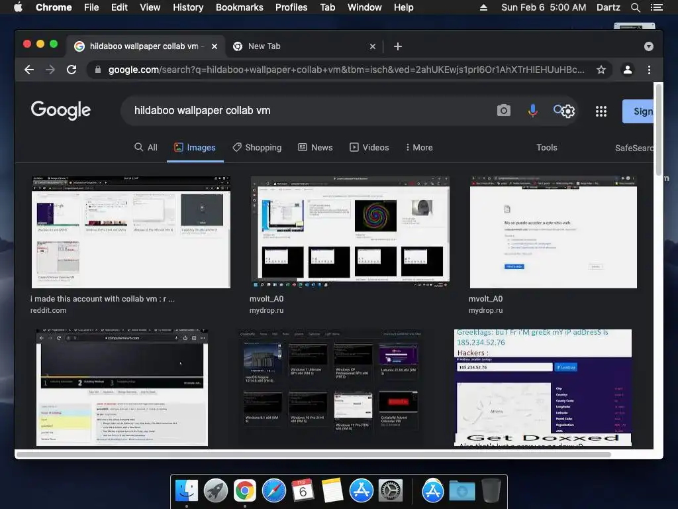Click the Dartz user name in menu bar

click(608, 7)
